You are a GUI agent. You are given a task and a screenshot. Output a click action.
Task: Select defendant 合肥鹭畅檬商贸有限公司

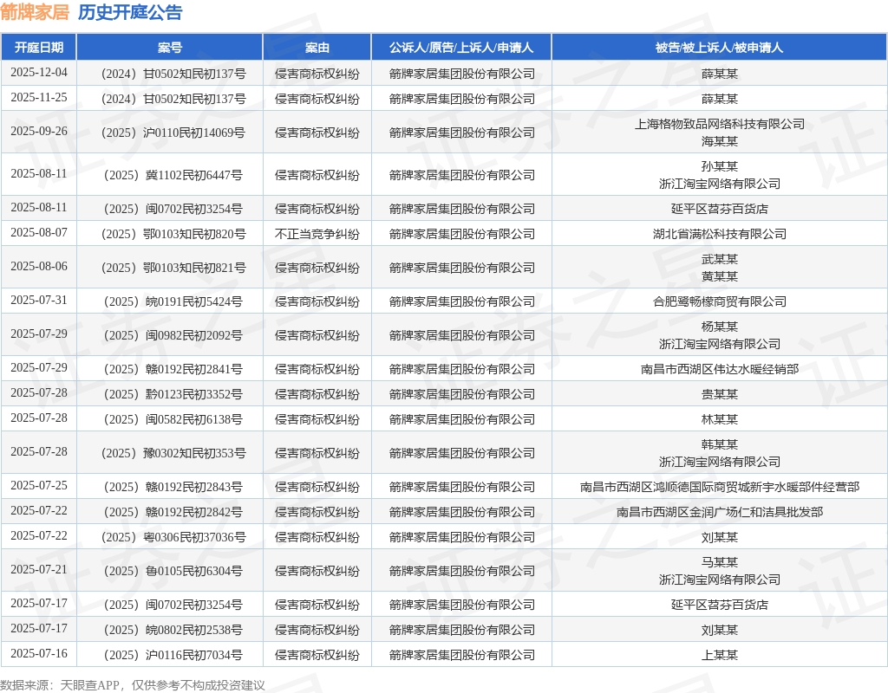click(719, 301)
